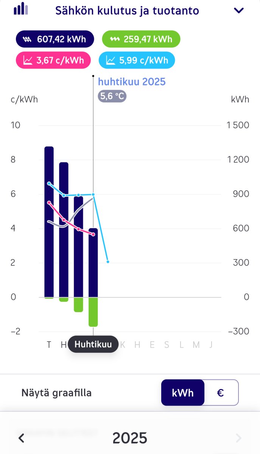Switch graph units to euros

click(x=221, y=393)
